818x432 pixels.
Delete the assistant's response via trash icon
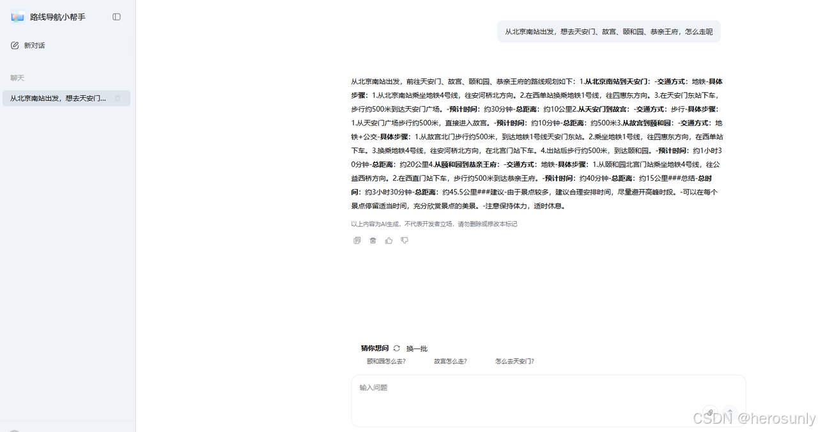coord(373,240)
